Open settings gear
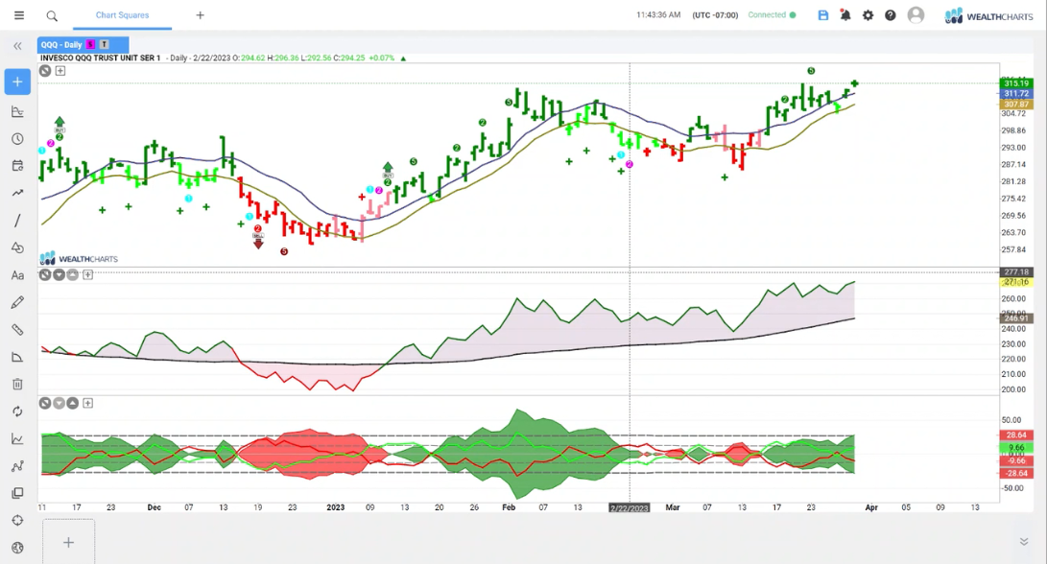 tap(868, 15)
